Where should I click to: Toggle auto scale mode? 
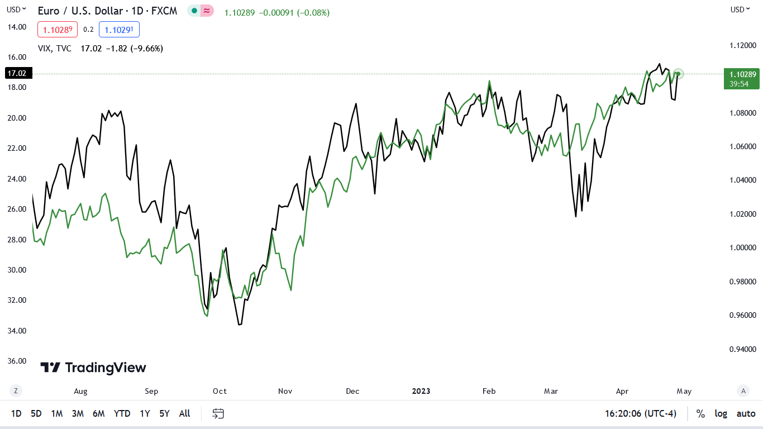[x=746, y=413]
